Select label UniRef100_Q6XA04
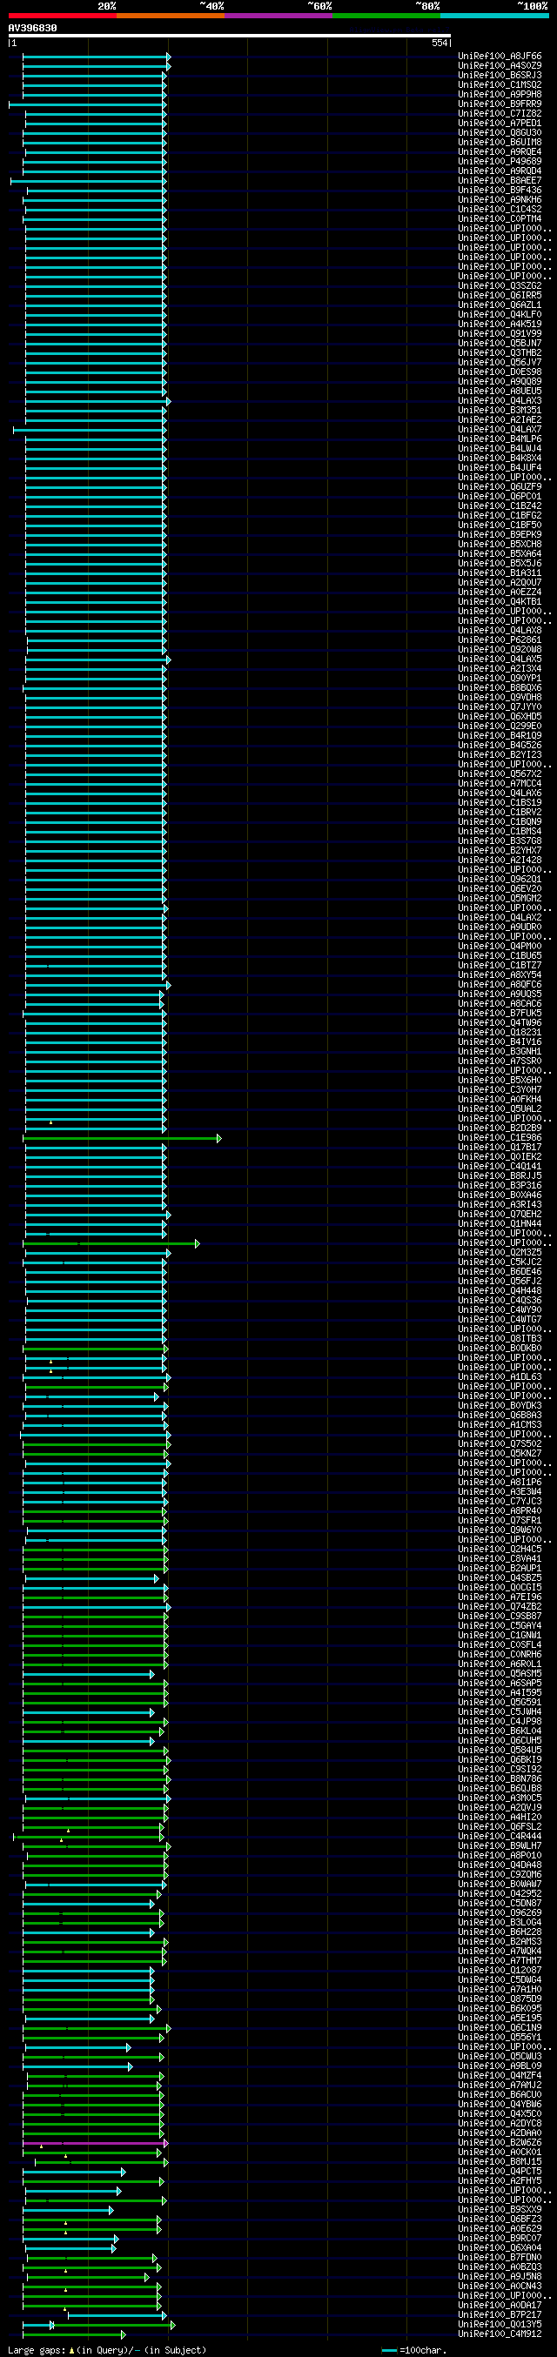 click(500, 2248)
